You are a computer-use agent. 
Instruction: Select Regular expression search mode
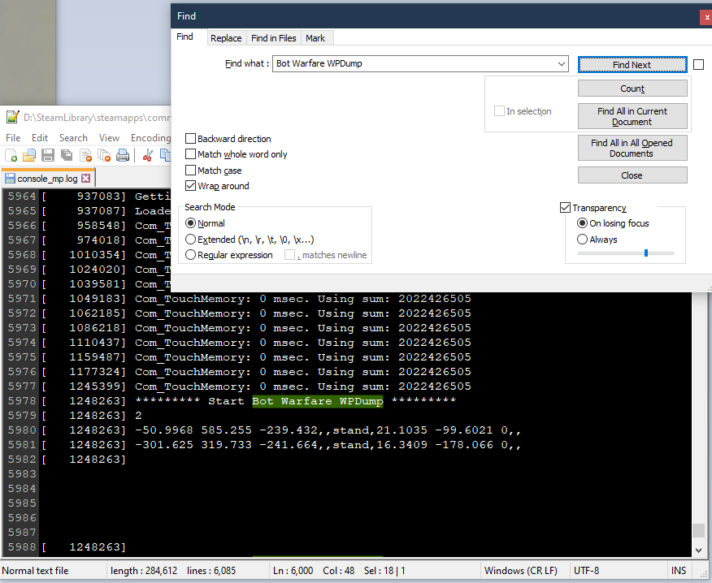[x=190, y=254]
